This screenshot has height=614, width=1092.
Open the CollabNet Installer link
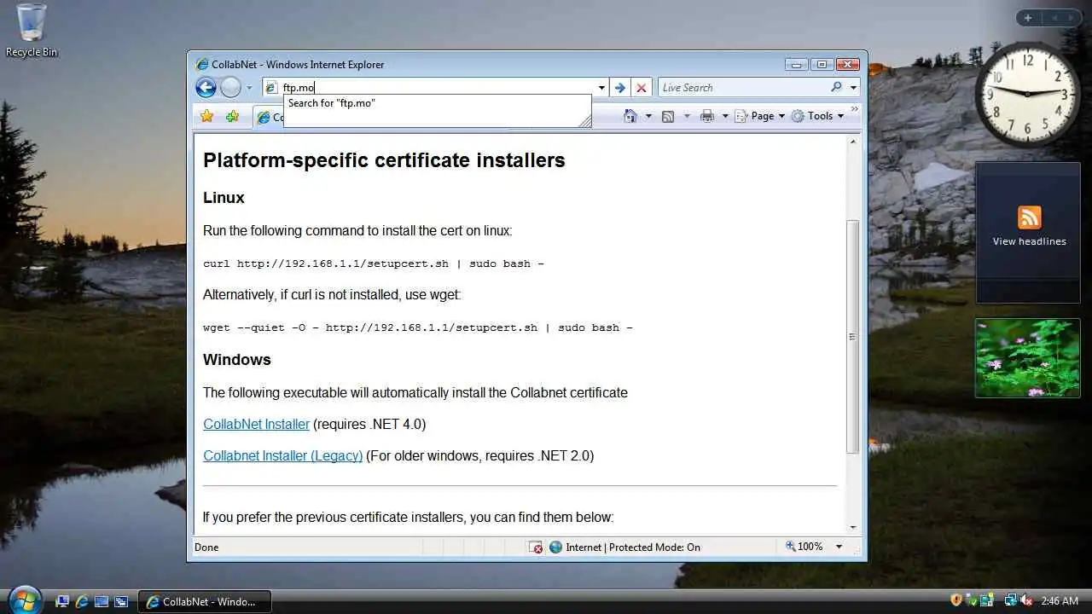click(x=256, y=424)
